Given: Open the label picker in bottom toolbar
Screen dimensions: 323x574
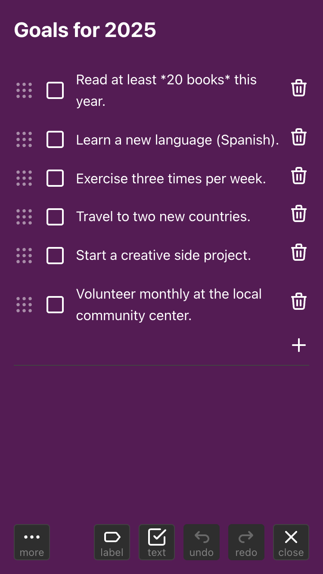Looking at the screenshot, I should [x=112, y=542].
